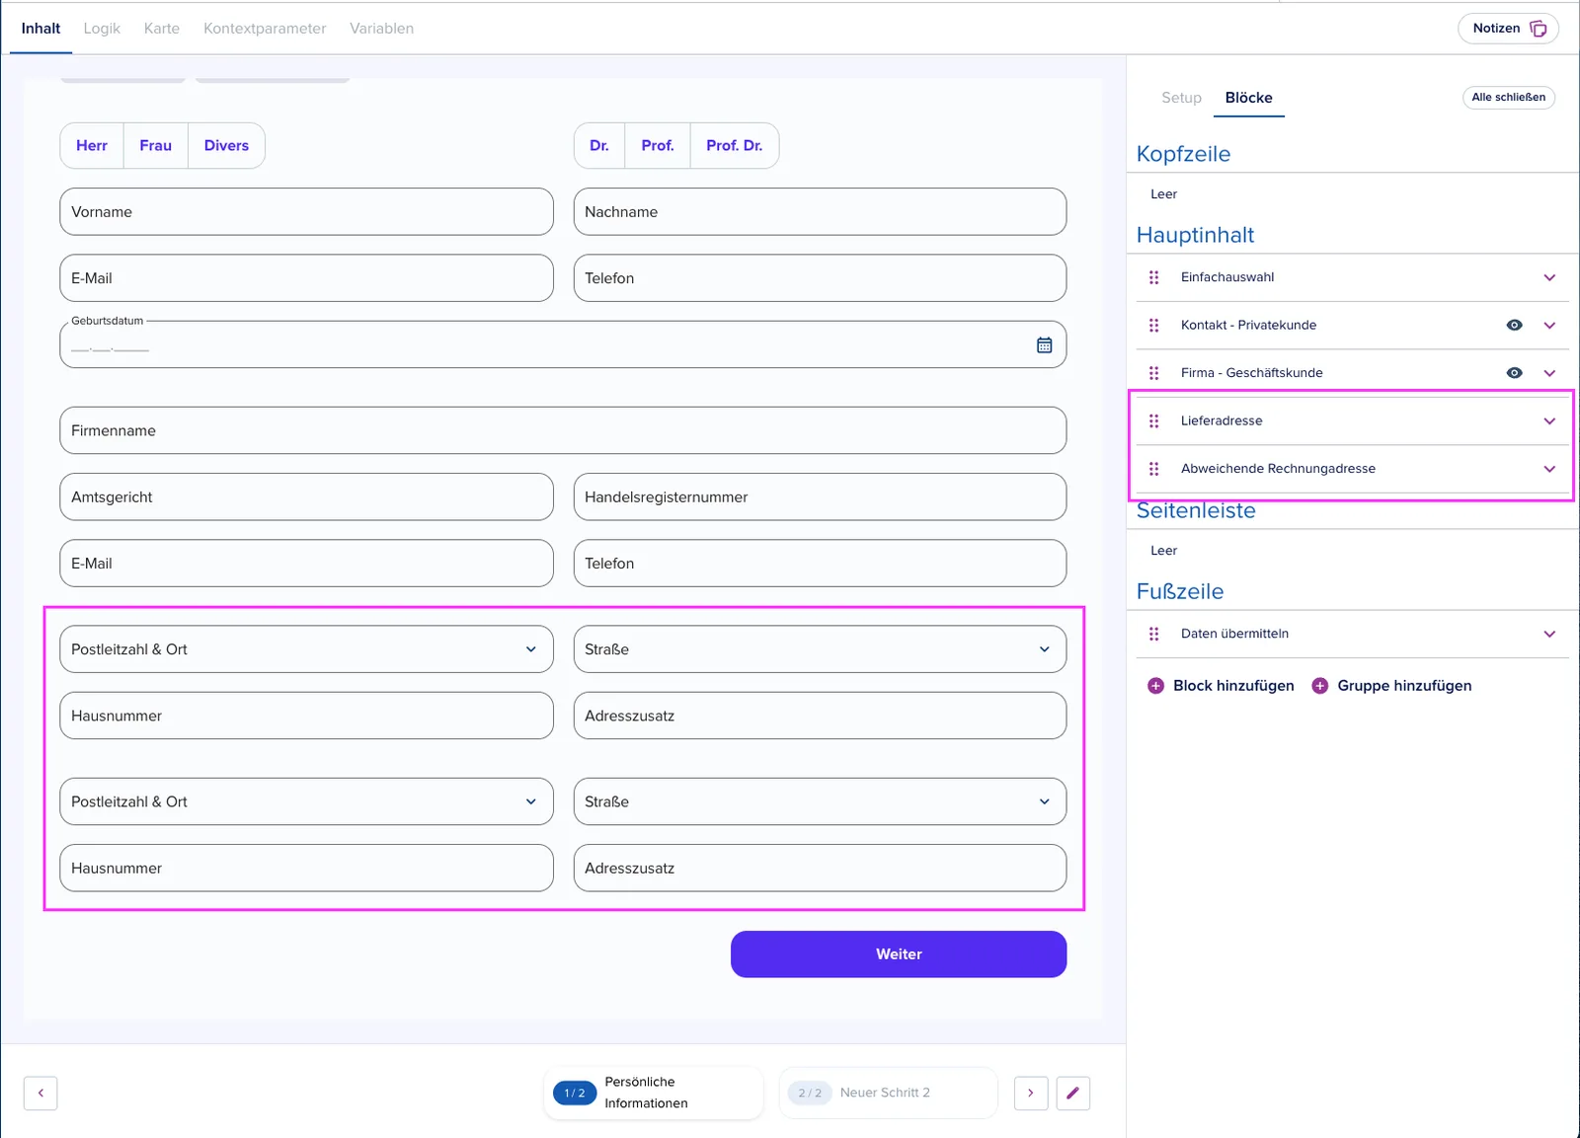
Task: Open the Notizen copy icon
Action: pos(1538,29)
